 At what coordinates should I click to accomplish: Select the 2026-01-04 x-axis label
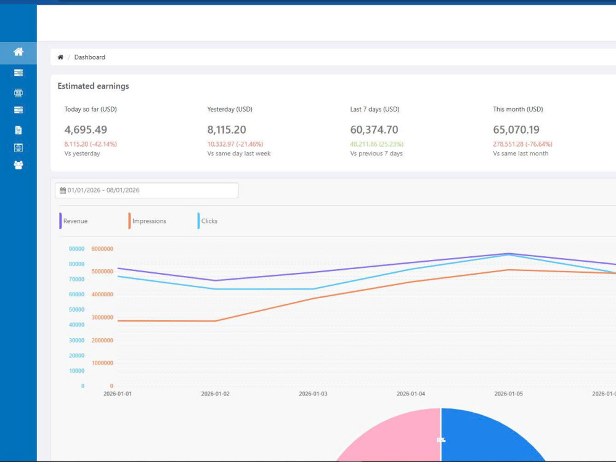[411, 394]
